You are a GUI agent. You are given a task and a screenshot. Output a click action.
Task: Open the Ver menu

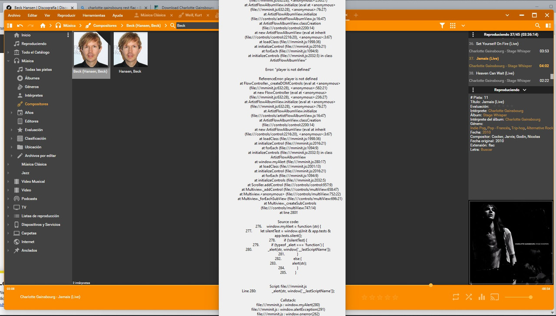pos(47,15)
